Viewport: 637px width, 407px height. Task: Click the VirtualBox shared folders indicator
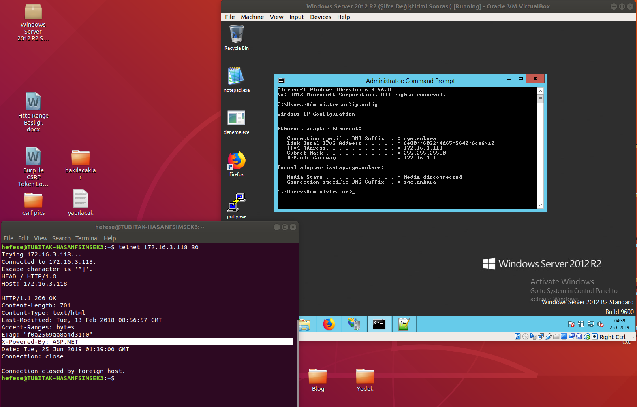point(556,337)
